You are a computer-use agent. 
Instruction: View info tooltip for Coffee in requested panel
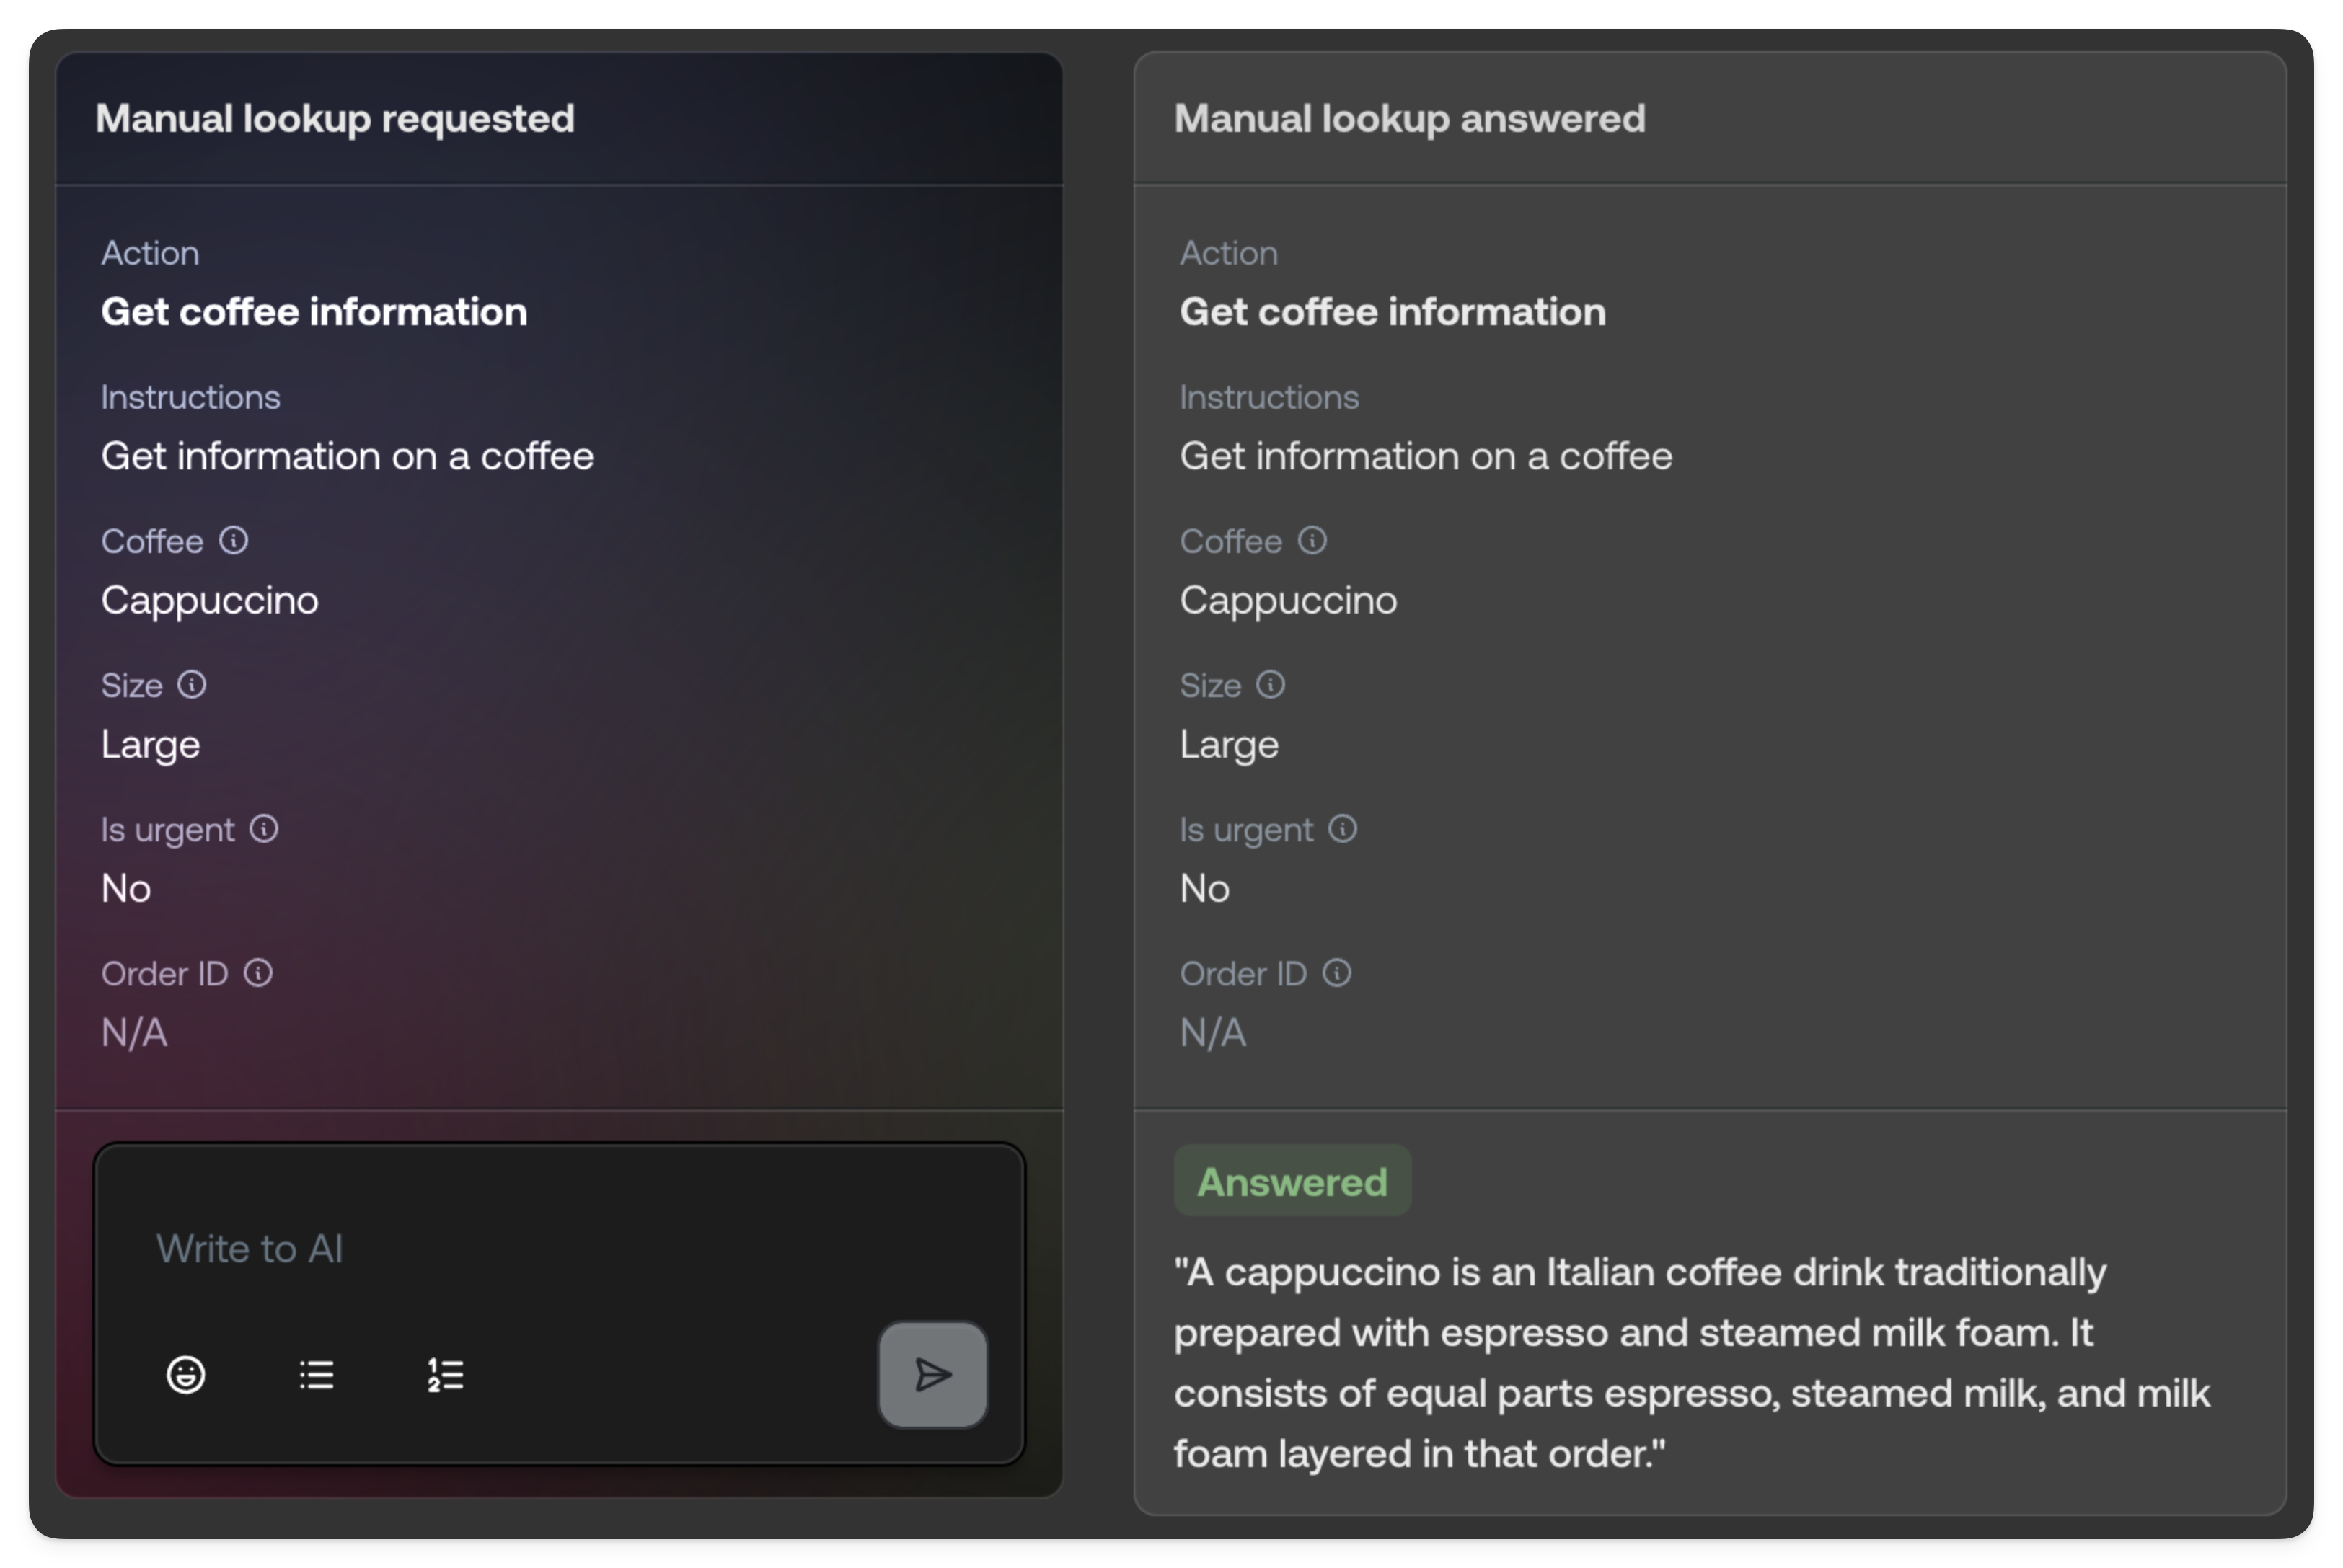point(233,541)
